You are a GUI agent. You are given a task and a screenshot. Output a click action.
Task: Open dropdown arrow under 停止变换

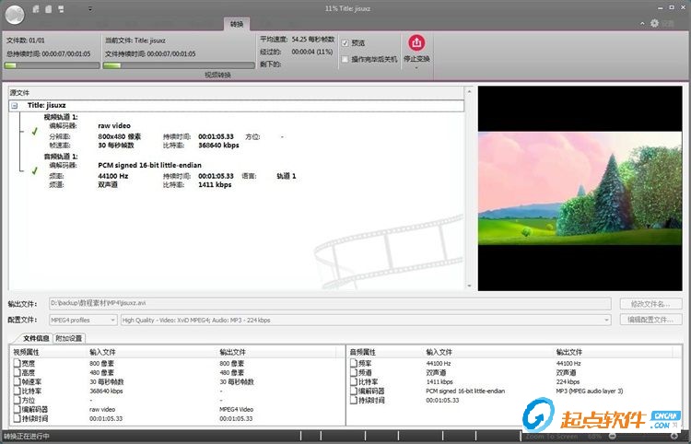click(x=416, y=68)
